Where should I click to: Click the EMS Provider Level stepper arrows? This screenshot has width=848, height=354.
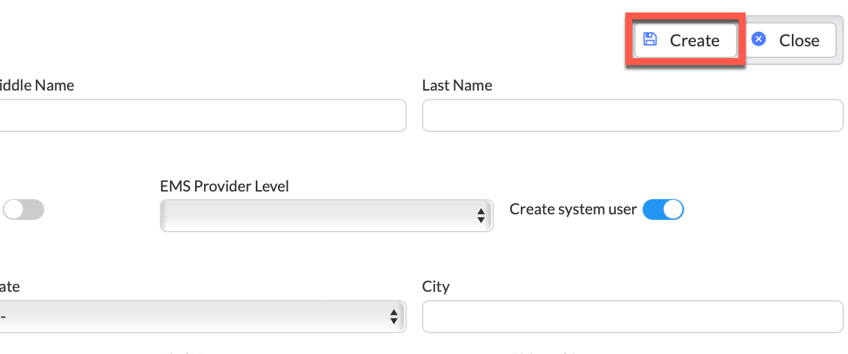pyautogui.click(x=481, y=216)
